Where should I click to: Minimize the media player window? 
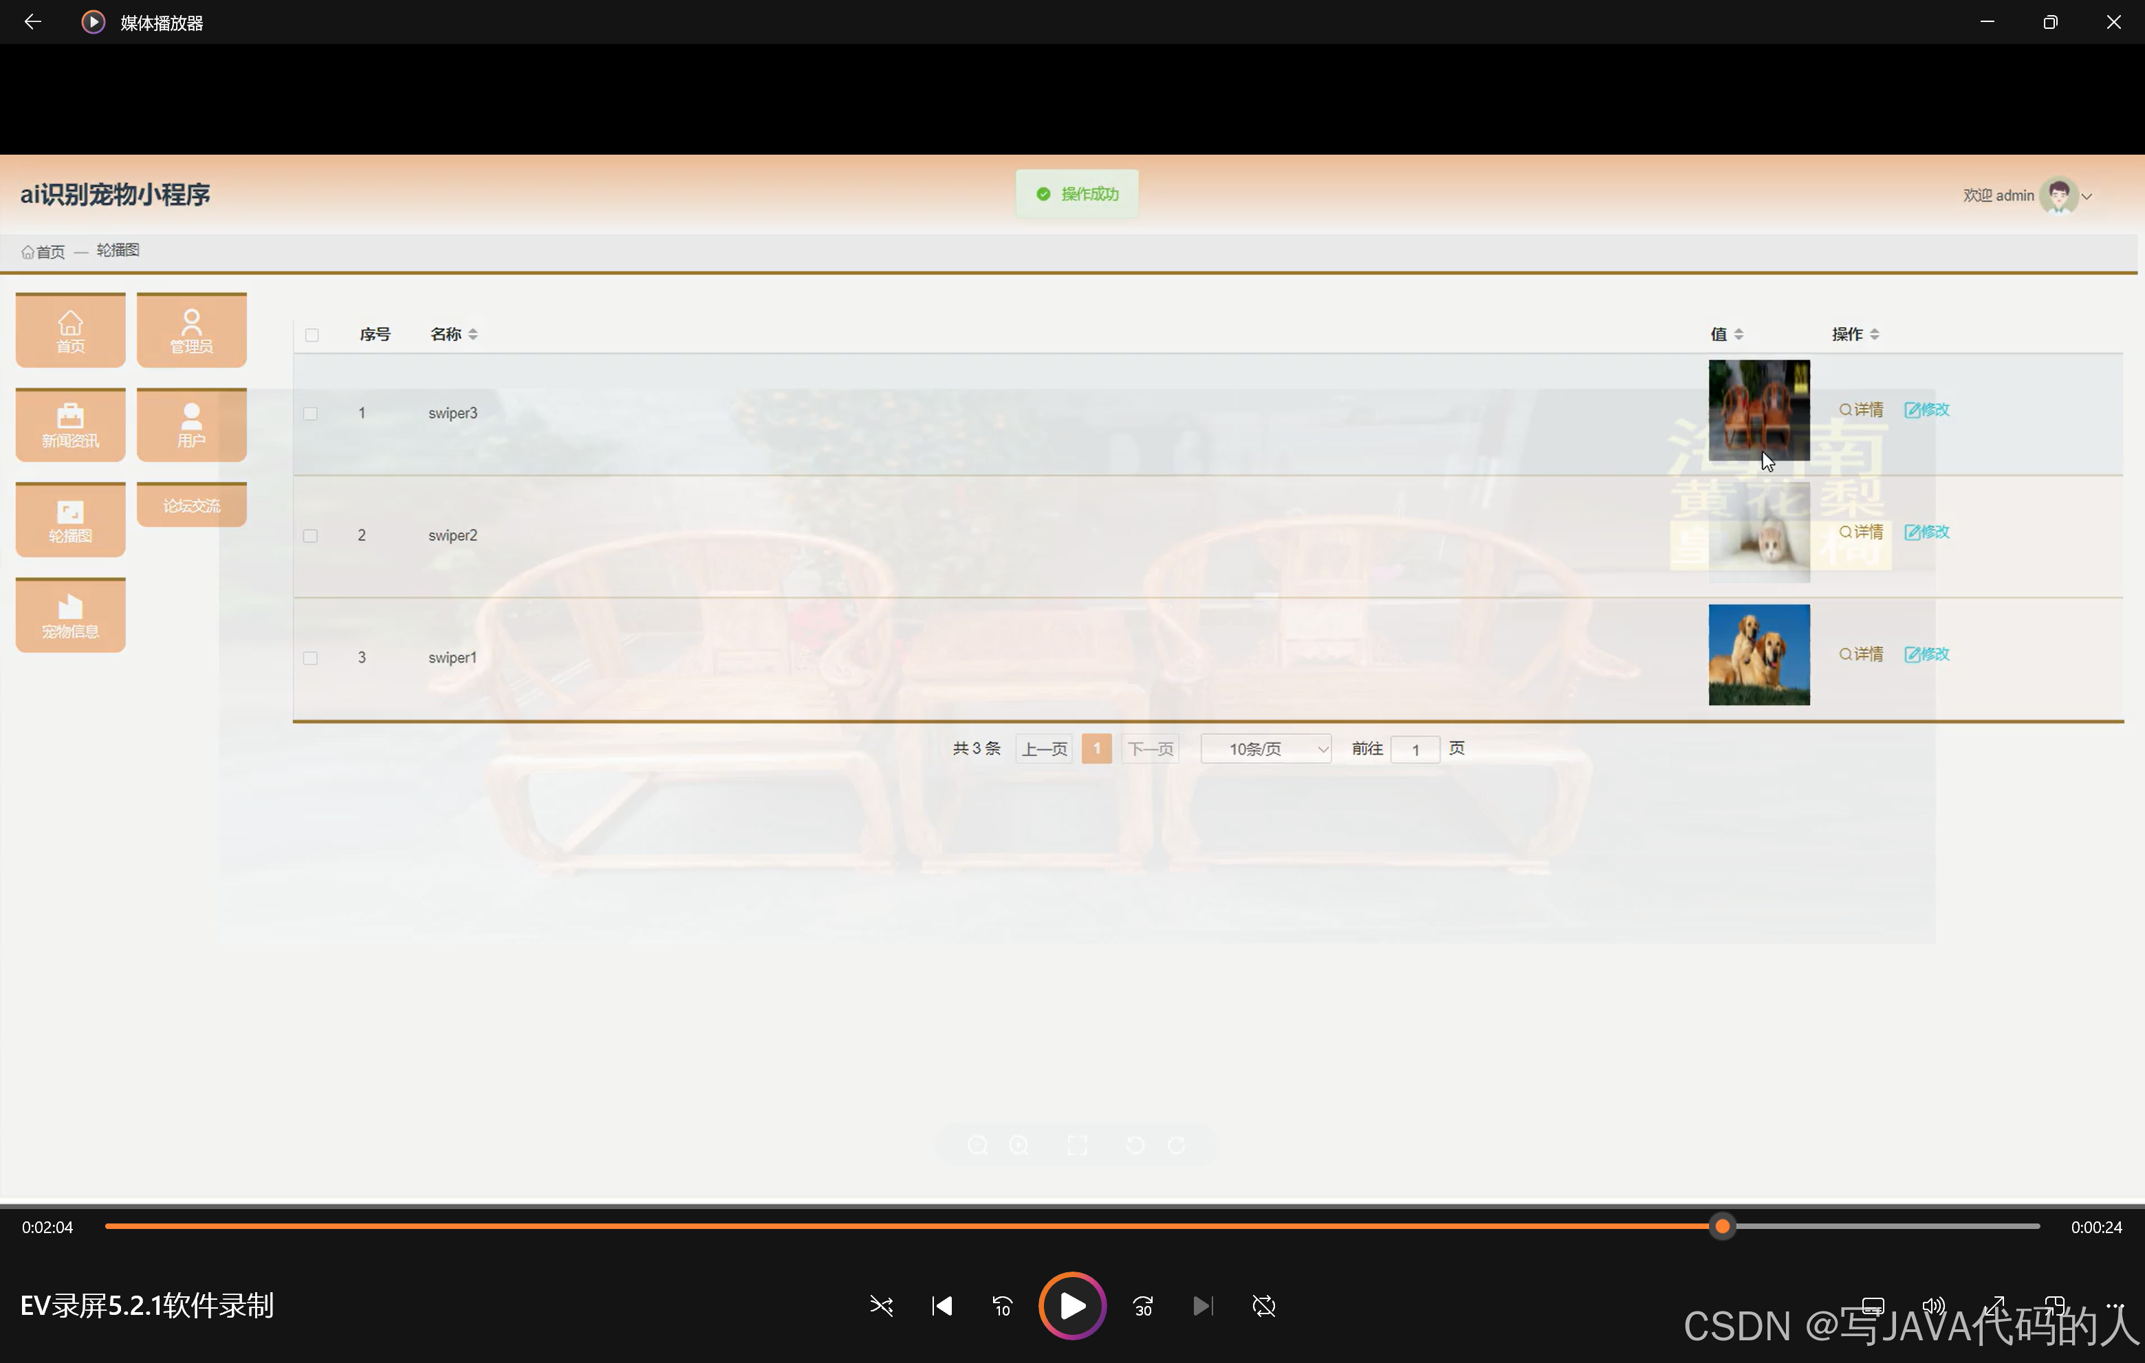click(x=1988, y=22)
